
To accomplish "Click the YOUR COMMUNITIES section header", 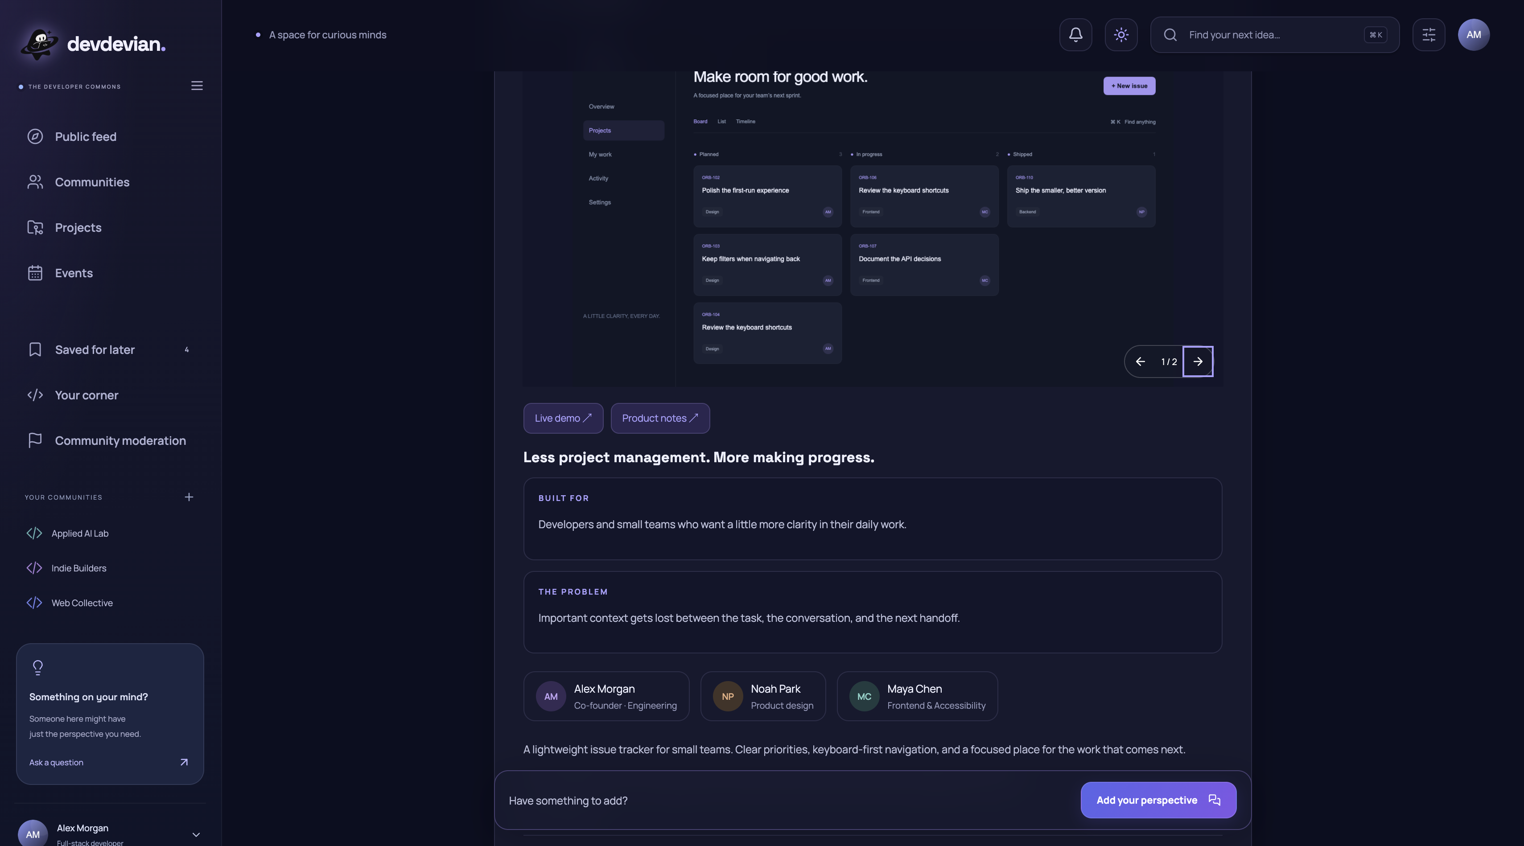I will [x=63, y=497].
